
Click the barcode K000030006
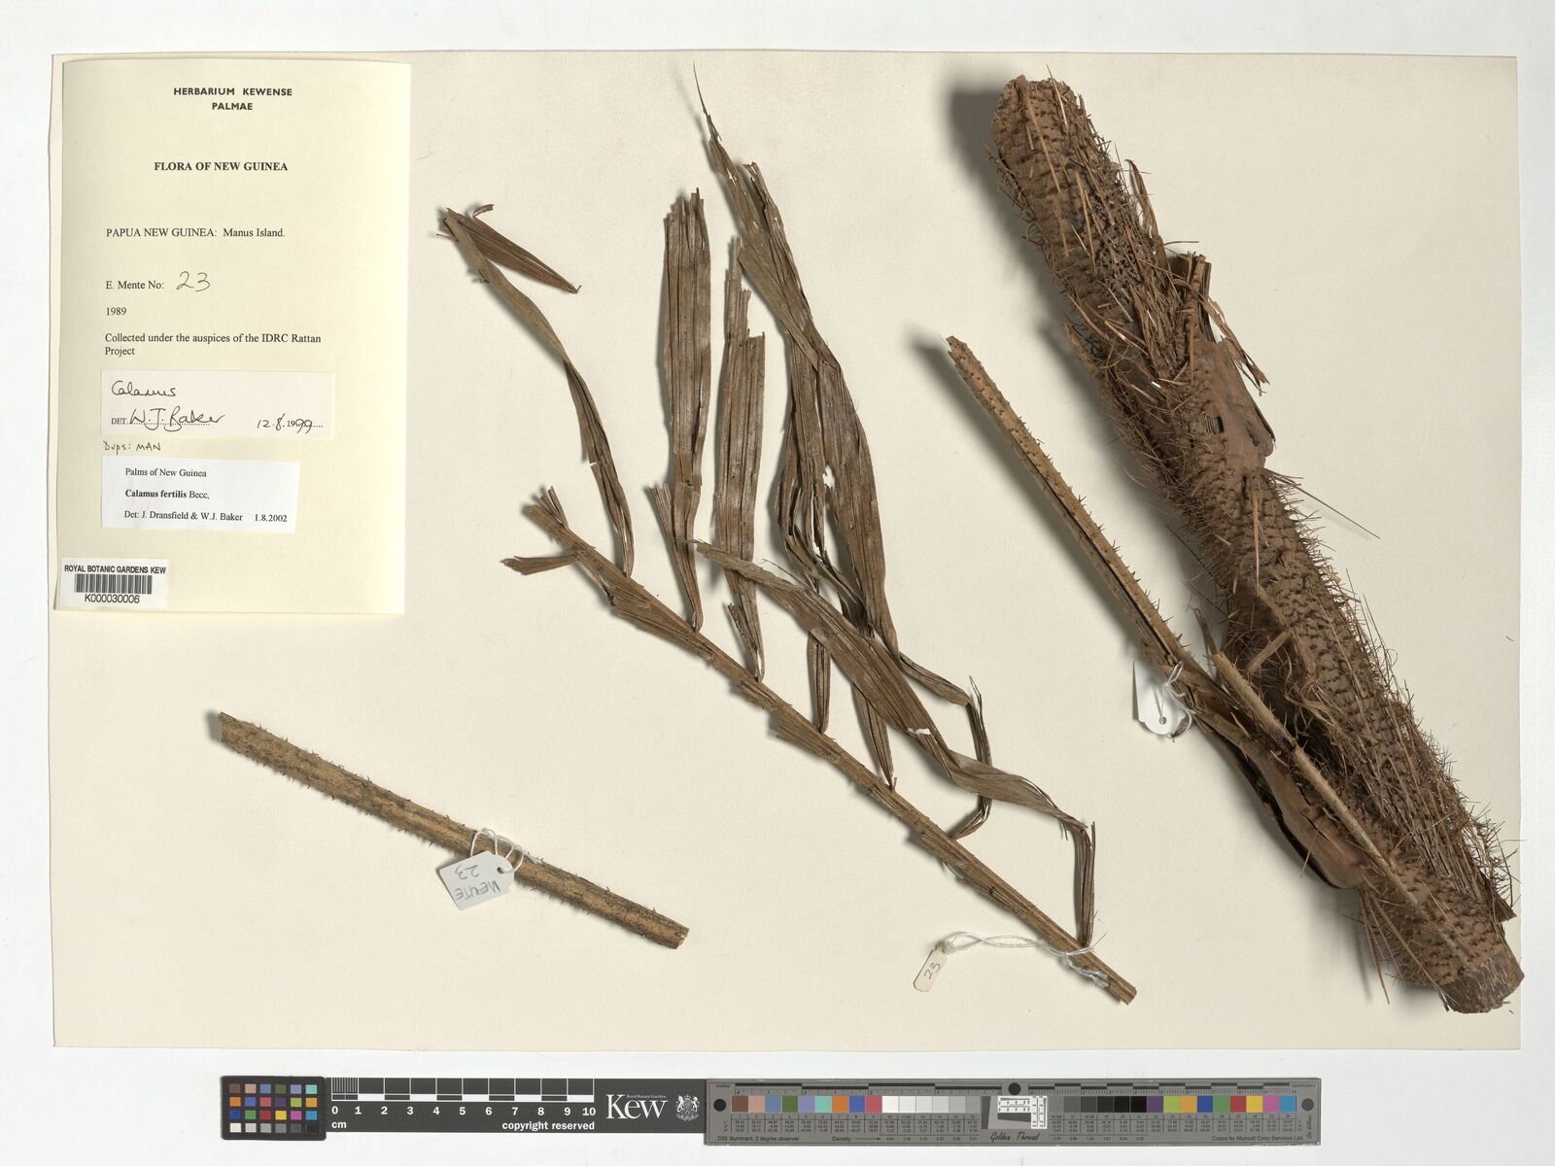112,586
